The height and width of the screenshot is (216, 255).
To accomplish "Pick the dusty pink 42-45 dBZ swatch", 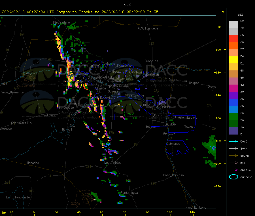I will pyautogui.click(x=233, y=81).
